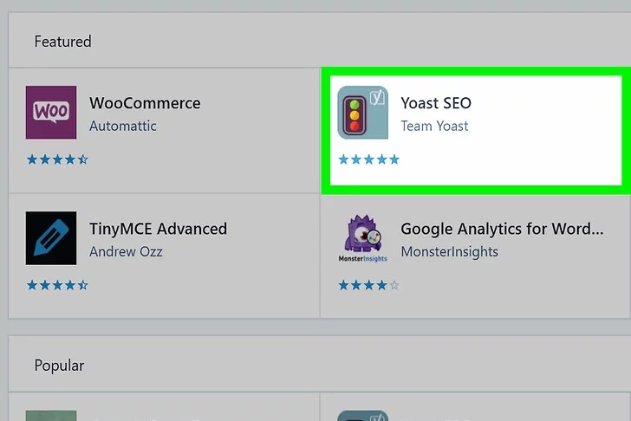The image size is (631, 421).
Task: Click the second plugin thumbnail under Popular
Action: (362, 415)
